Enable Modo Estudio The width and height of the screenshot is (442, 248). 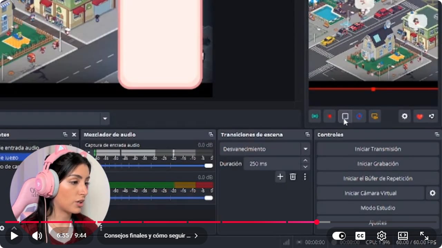[x=378, y=208]
